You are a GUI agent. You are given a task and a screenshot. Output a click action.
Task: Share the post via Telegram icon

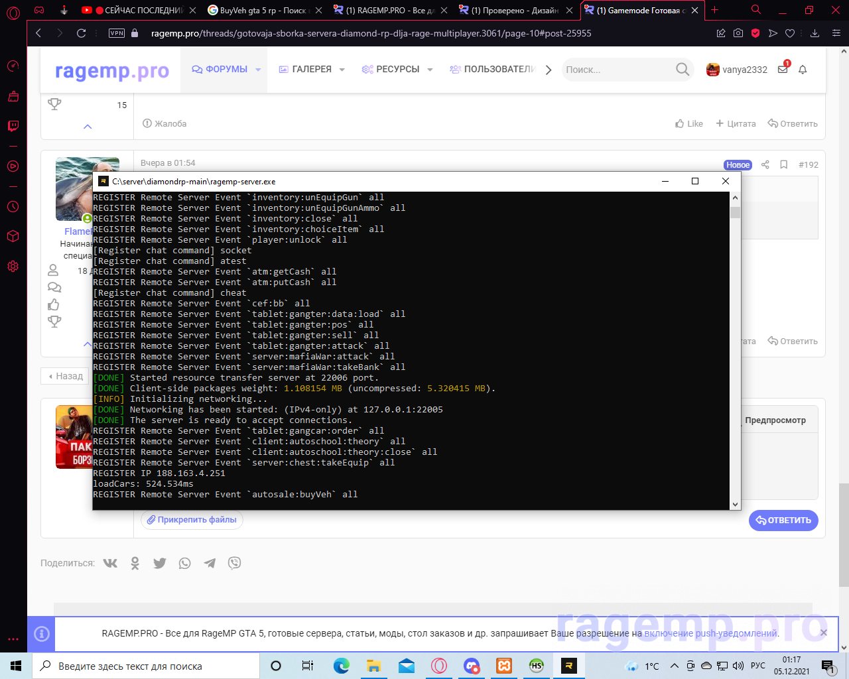click(210, 563)
